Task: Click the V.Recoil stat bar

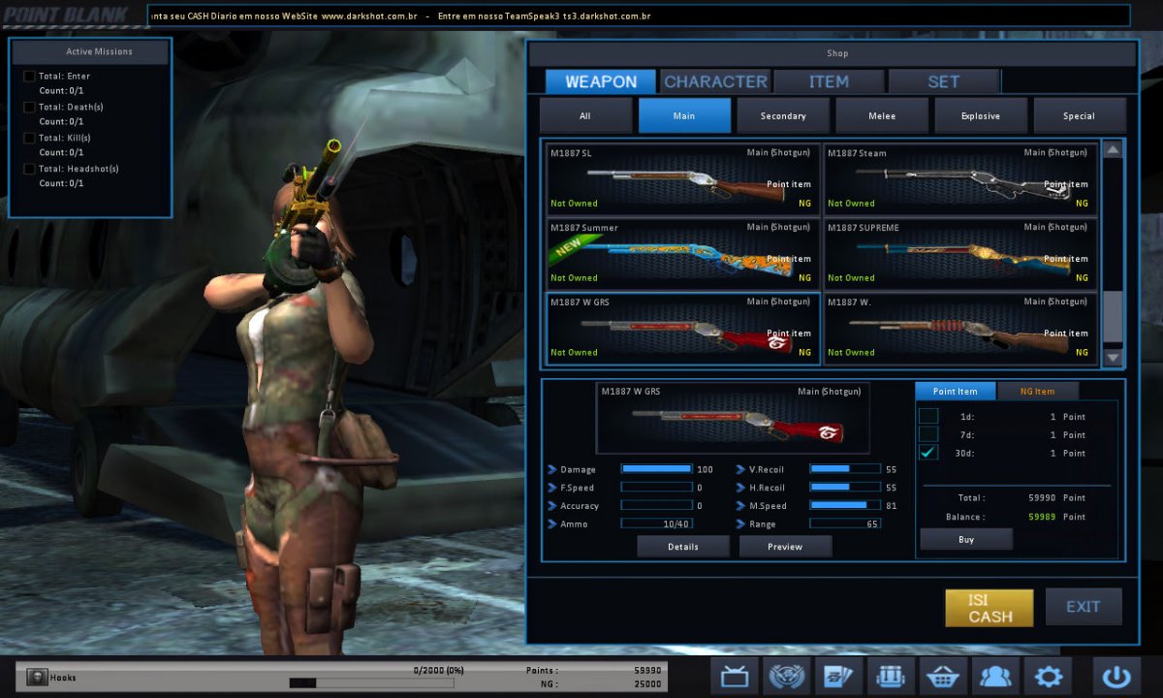Action: pyautogui.click(x=845, y=469)
